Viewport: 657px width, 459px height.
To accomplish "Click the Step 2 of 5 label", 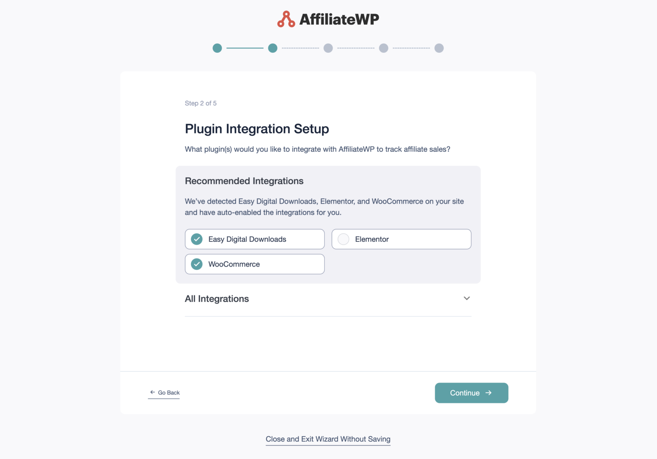I will [x=201, y=103].
